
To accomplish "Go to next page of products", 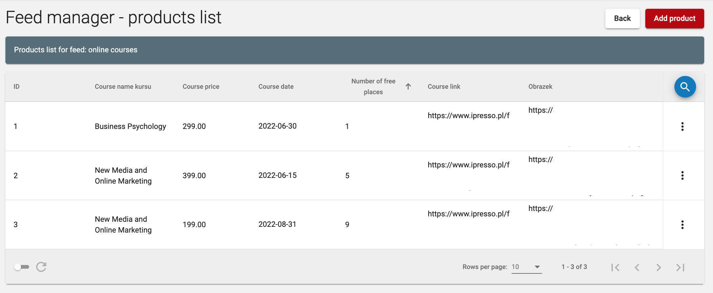I will coord(658,267).
